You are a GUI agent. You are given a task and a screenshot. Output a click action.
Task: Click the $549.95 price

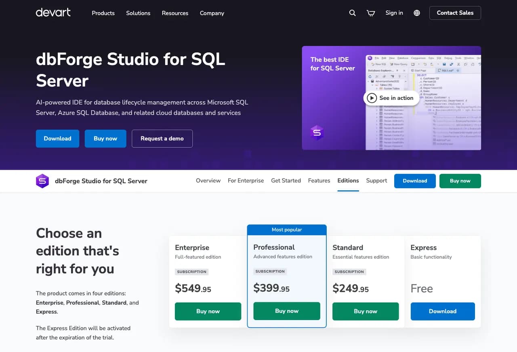tap(193, 289)
